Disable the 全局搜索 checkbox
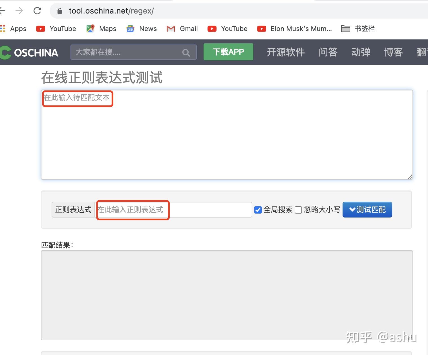Screen dimensions: 428x355 point(258,210)
